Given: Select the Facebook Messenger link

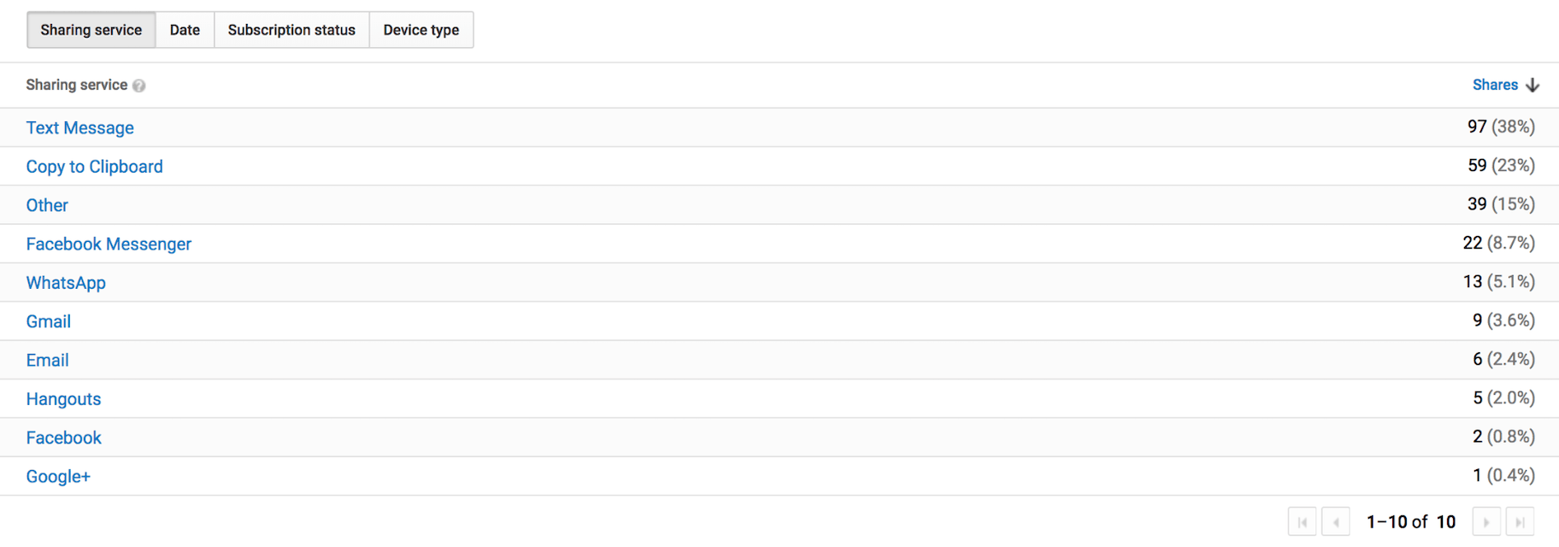Looking at the screenshot, I should coord(109,244).
